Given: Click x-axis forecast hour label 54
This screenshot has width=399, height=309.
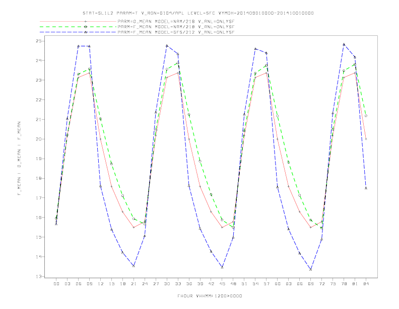Looking at the screenshot, I should (255, 284).
